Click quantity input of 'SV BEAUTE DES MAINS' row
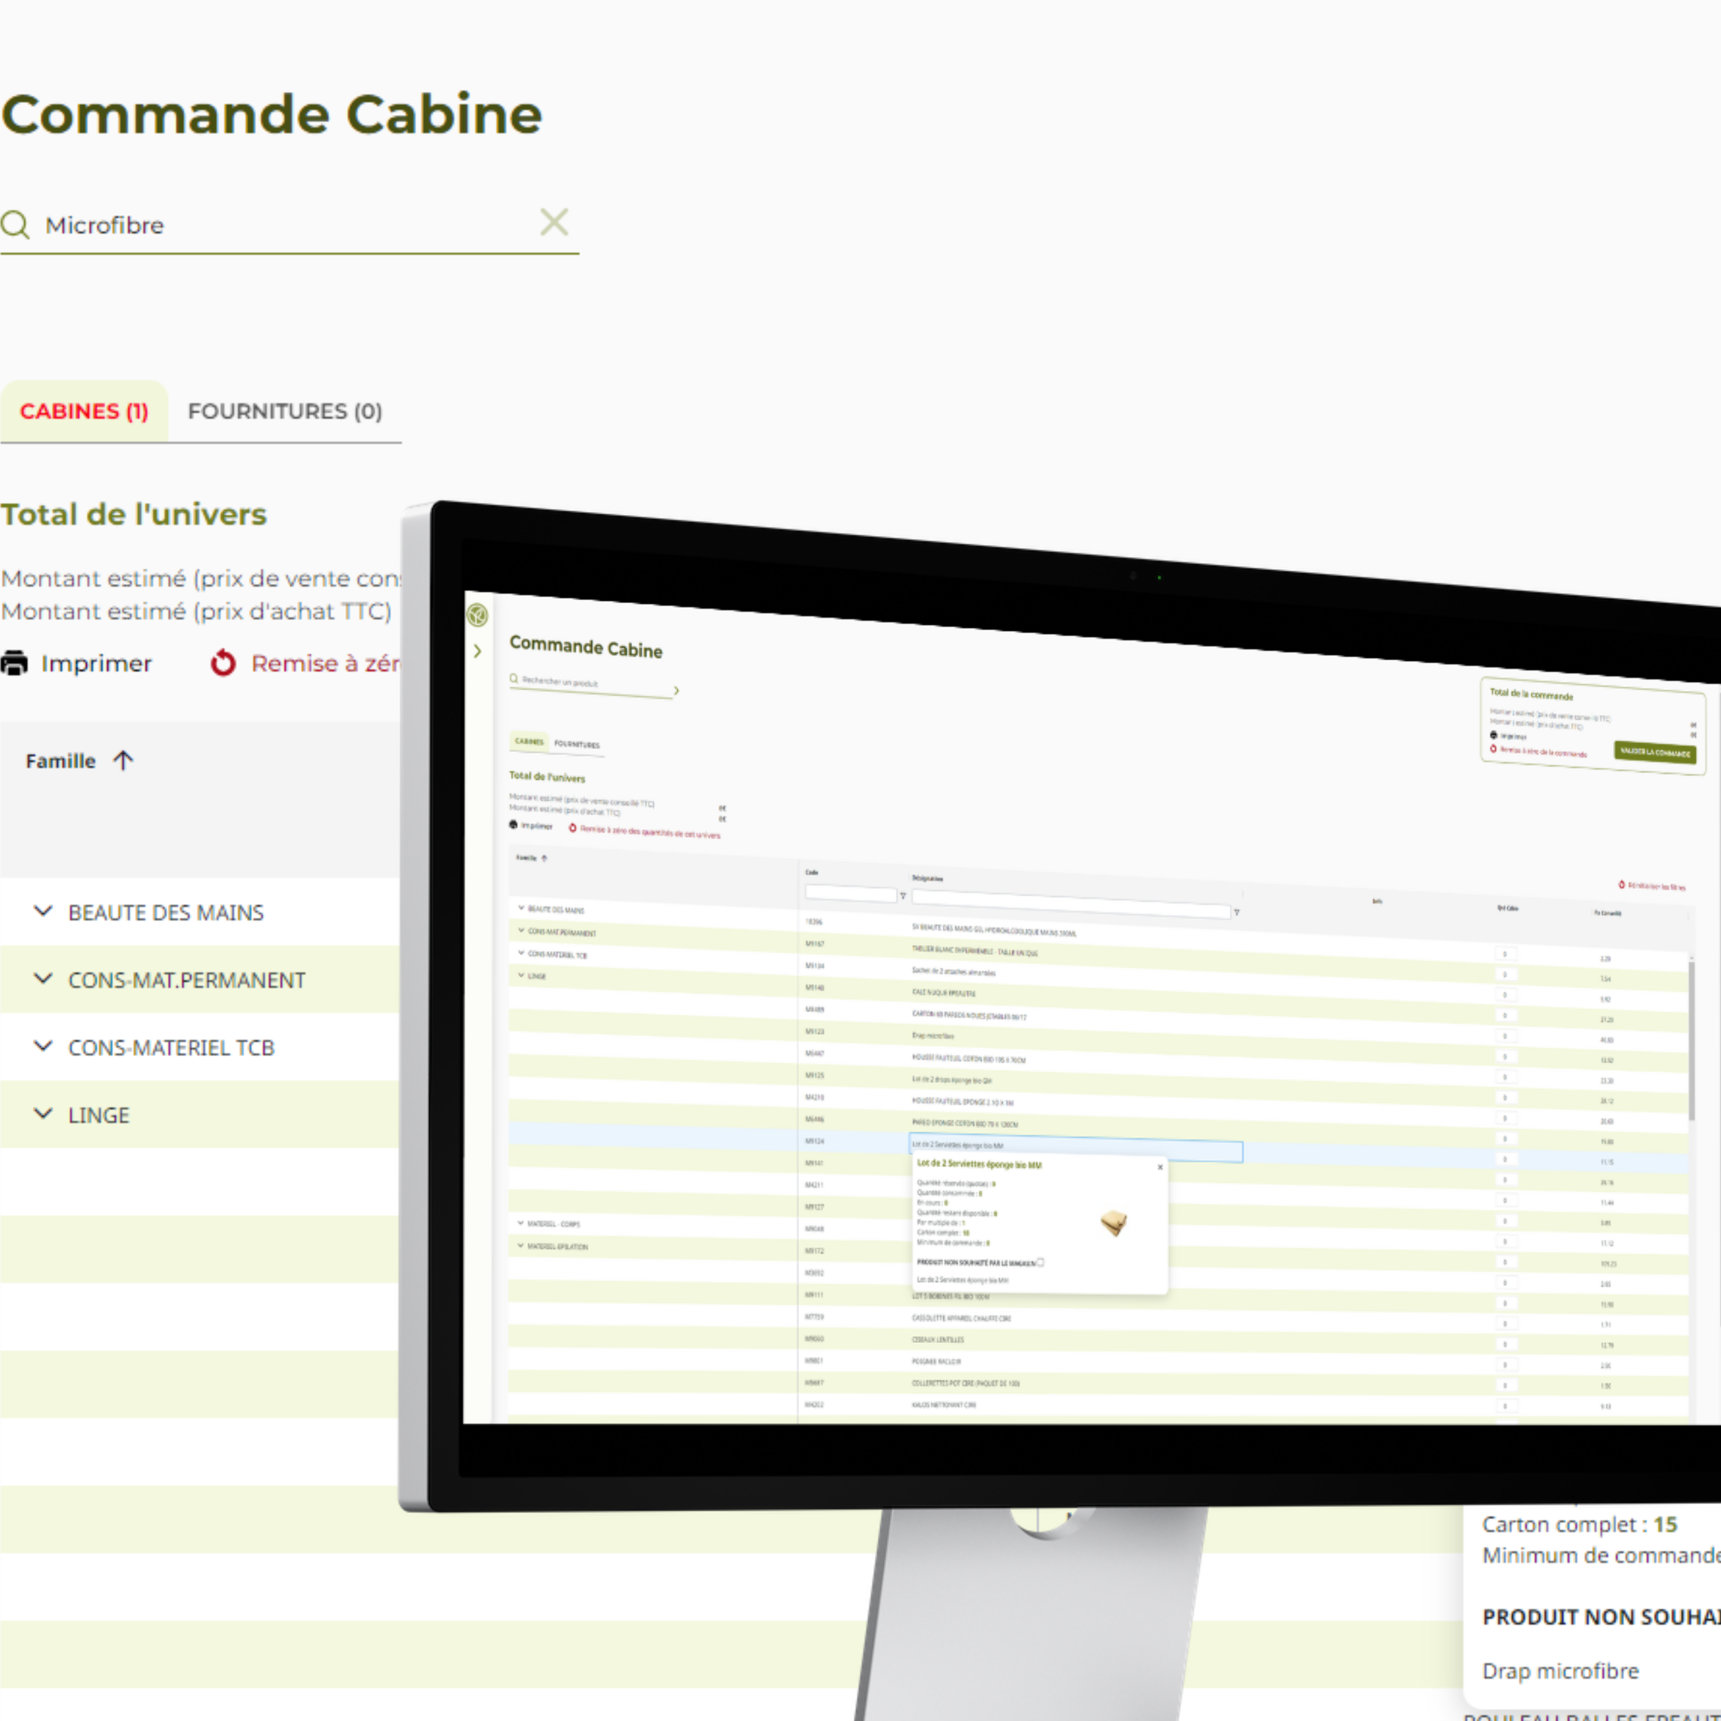The image size is (1721, 1721). pyautogui.click(x=1505, y=954)
